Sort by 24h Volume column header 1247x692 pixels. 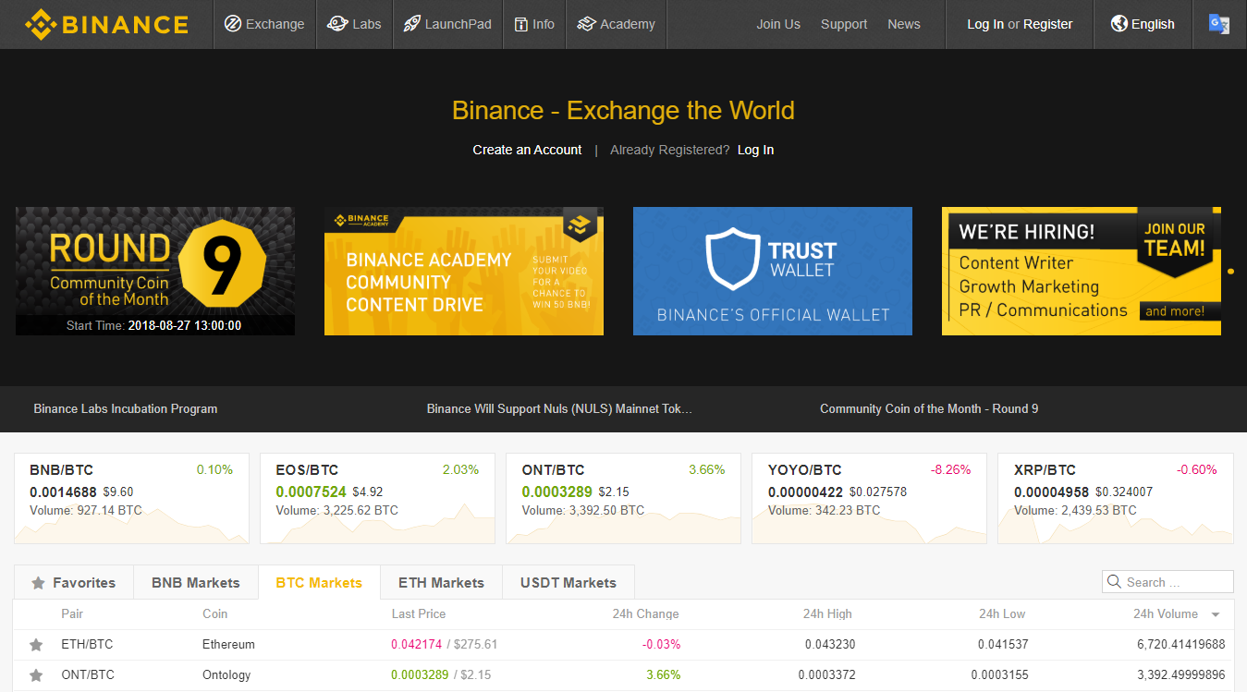(x=1166, y=613)
